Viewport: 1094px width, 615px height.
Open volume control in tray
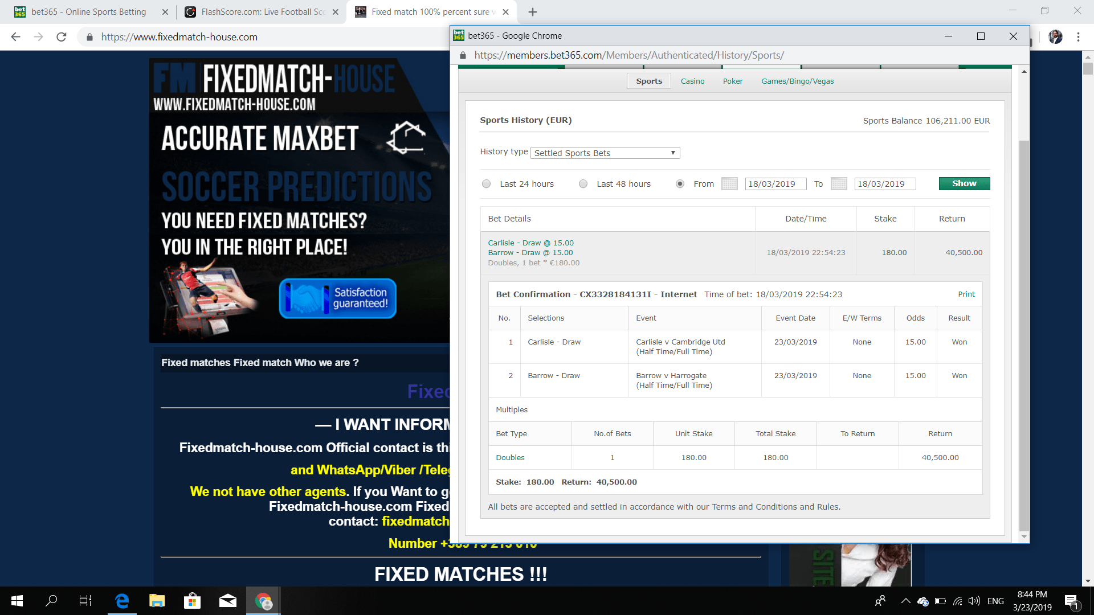[x=974, y=601]
